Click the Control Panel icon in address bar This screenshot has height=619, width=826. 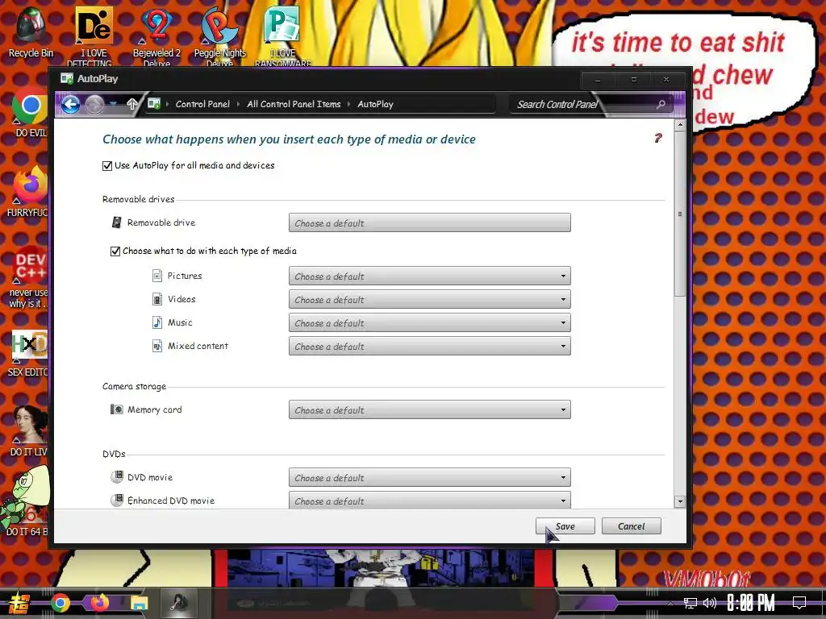point(154,104)
